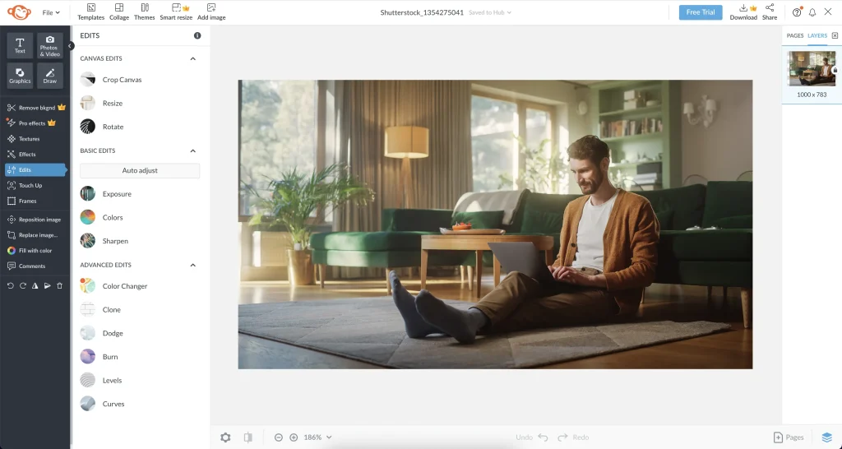
Task: Open the Graphics panel
Action: point(21,75)
